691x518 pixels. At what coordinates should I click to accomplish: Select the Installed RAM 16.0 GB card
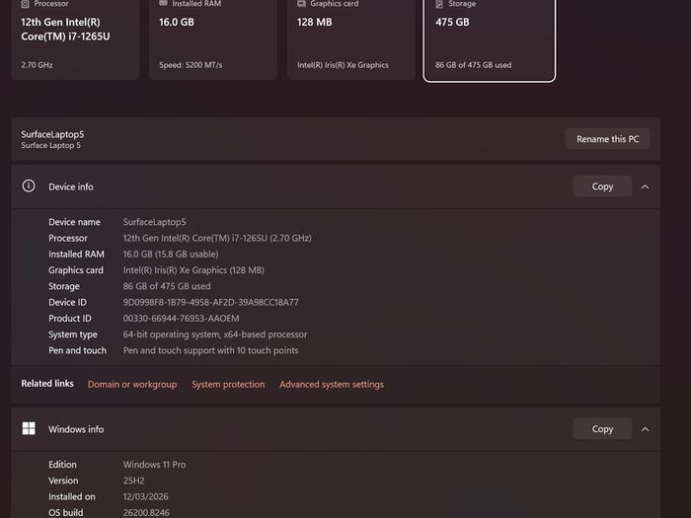pyautogui.click(x=213, y=39)
